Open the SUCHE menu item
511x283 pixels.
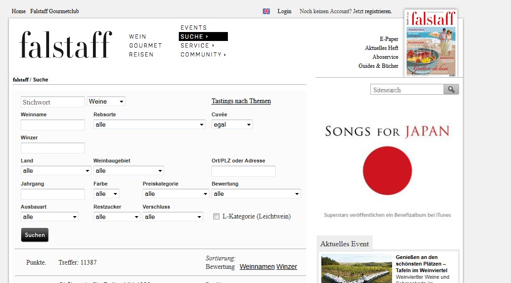point(203,36)
